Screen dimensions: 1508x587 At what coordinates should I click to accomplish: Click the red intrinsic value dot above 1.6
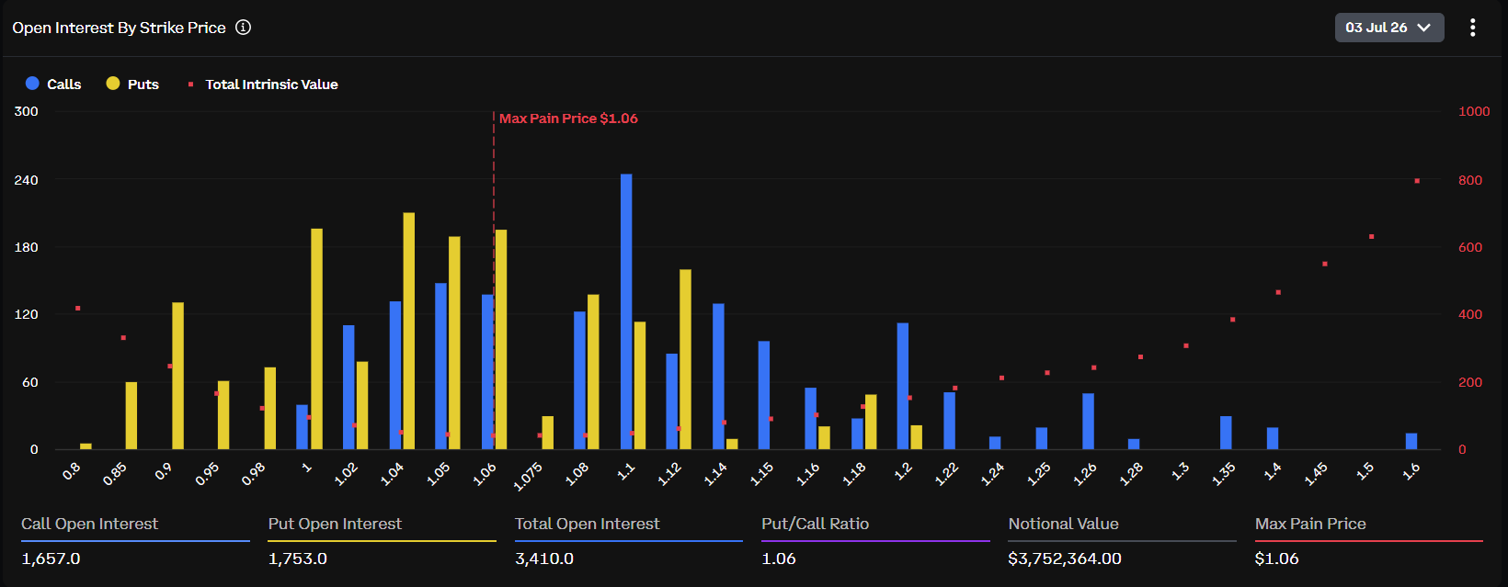(1417, 181)
